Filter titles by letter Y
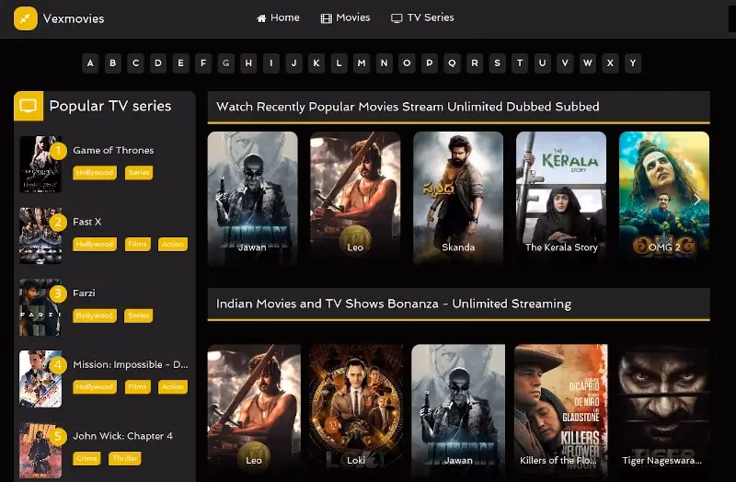736x482 pixels. click(x=633, y=63)
